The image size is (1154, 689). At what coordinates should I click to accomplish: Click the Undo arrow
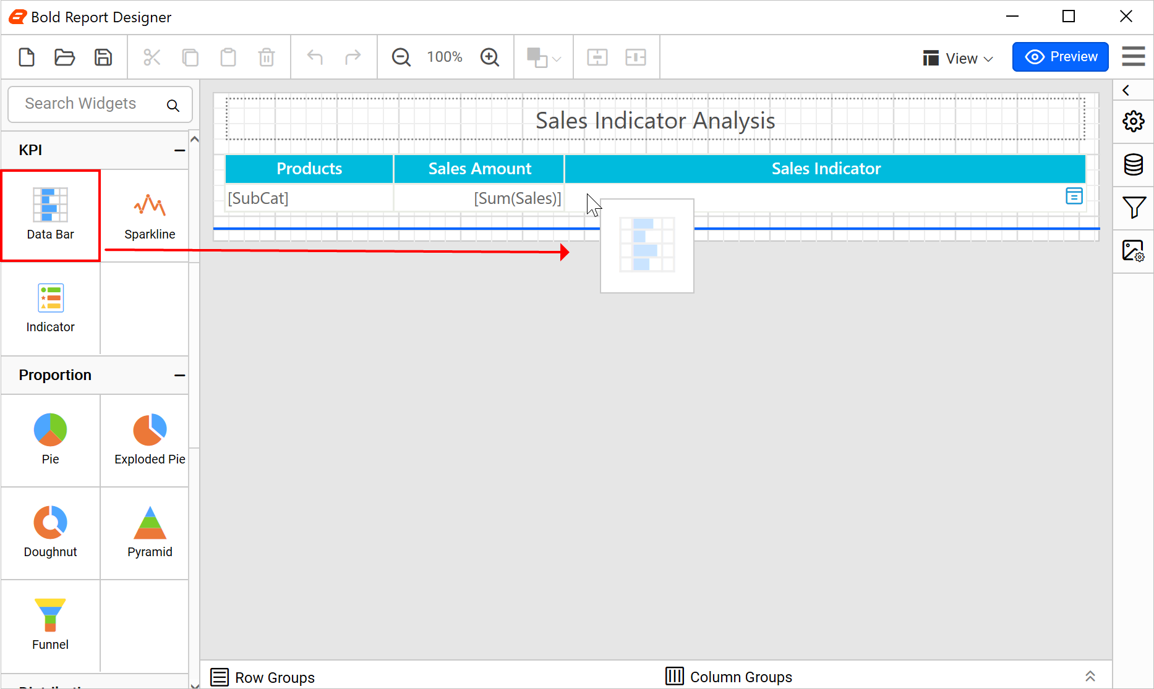(x=315, y=57)
